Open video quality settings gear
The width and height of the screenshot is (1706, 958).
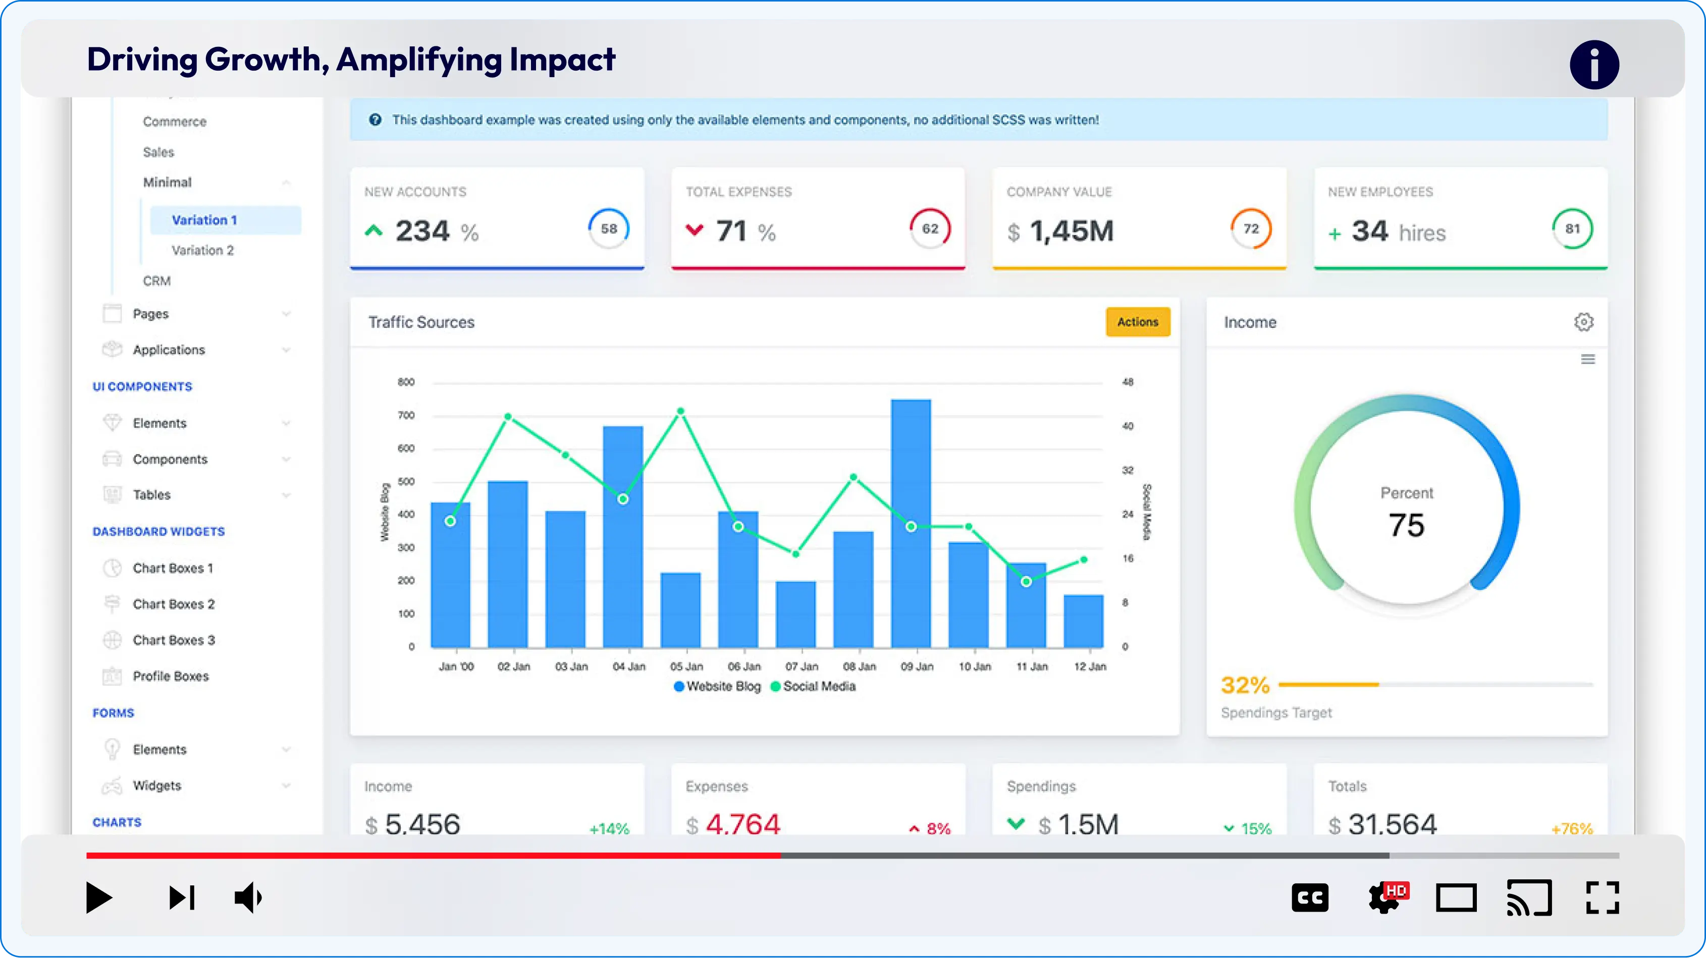point(1388,898)
